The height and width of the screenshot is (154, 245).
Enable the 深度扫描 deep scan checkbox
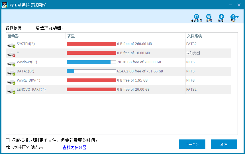click(8, 140)
